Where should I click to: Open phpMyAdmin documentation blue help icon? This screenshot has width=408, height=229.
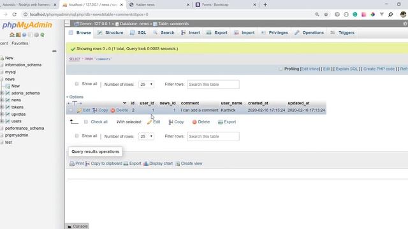tap(24, 35)
